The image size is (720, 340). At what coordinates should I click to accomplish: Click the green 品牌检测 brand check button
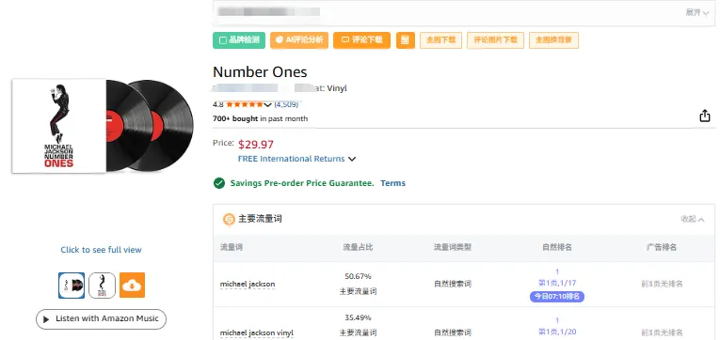(x=239, y=40)
